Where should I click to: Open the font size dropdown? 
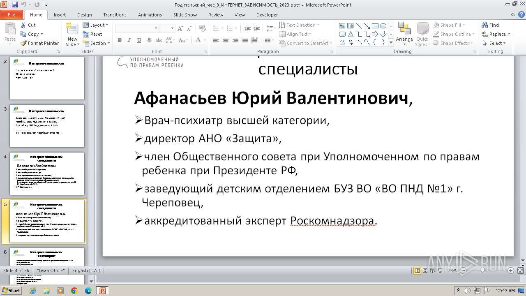point(173,28)
